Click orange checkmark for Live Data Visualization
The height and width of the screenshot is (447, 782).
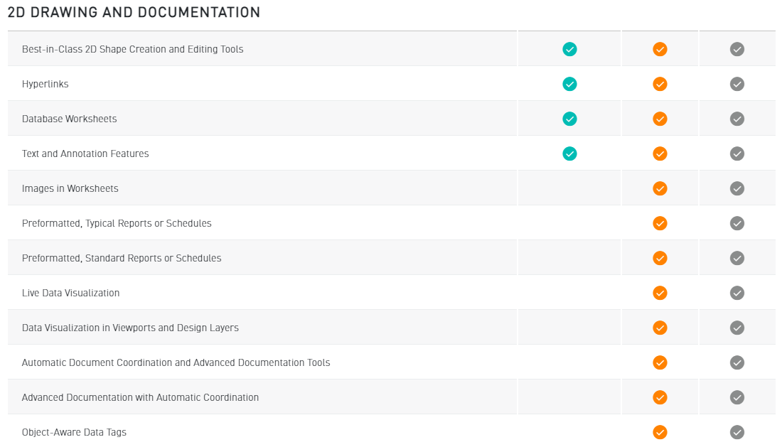click(660, 293)
